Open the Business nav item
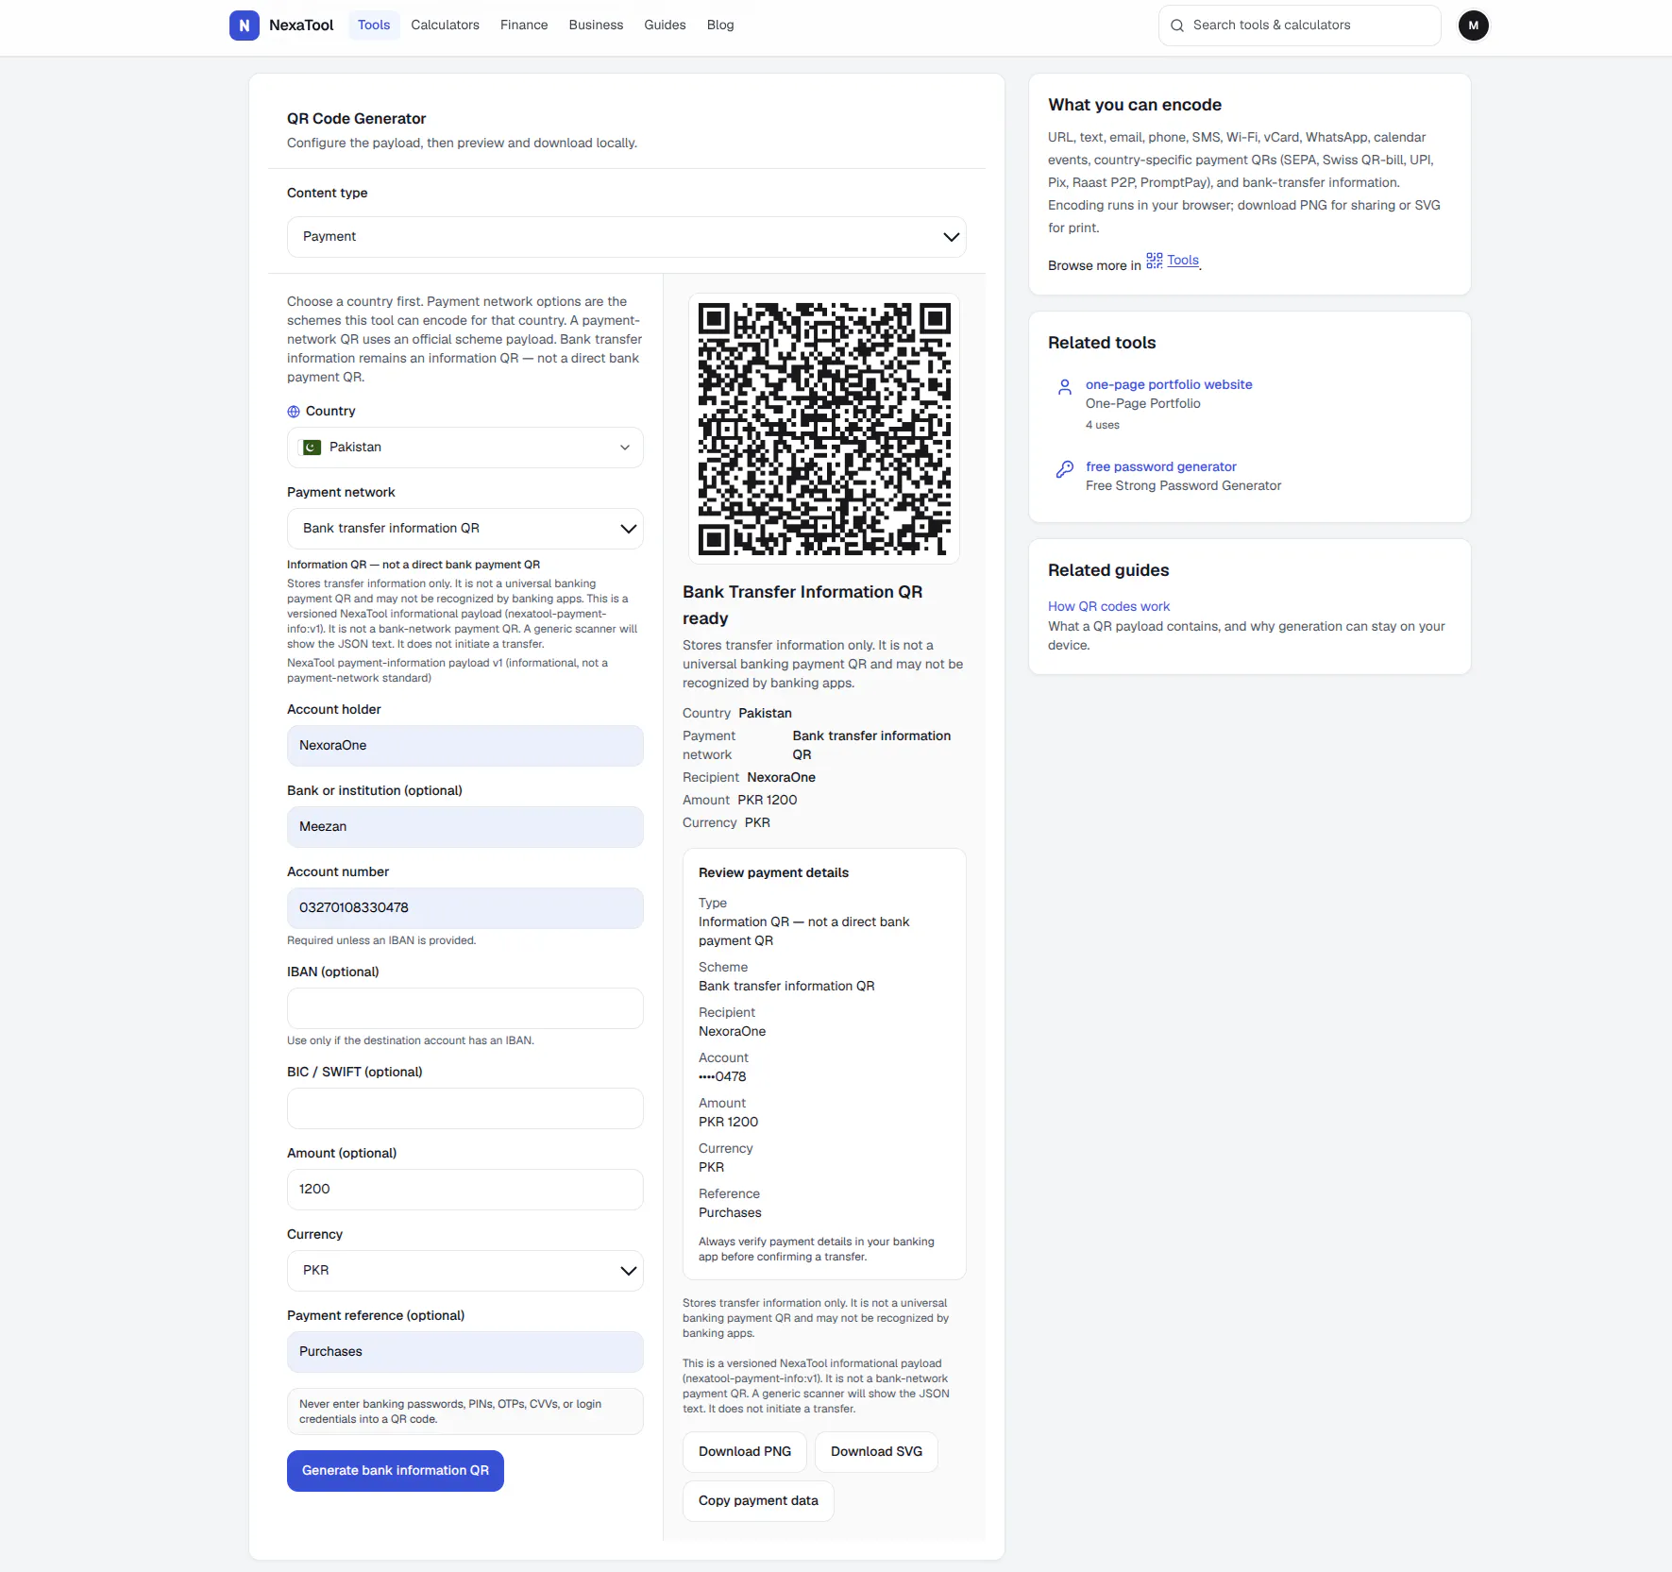This screenshot has width=1672, height=1572. click(x=596, y=25)
